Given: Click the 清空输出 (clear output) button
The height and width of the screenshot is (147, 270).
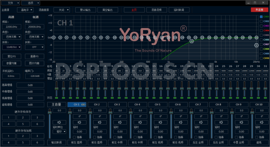Looking at the screenshot, I should pos(108,10).
